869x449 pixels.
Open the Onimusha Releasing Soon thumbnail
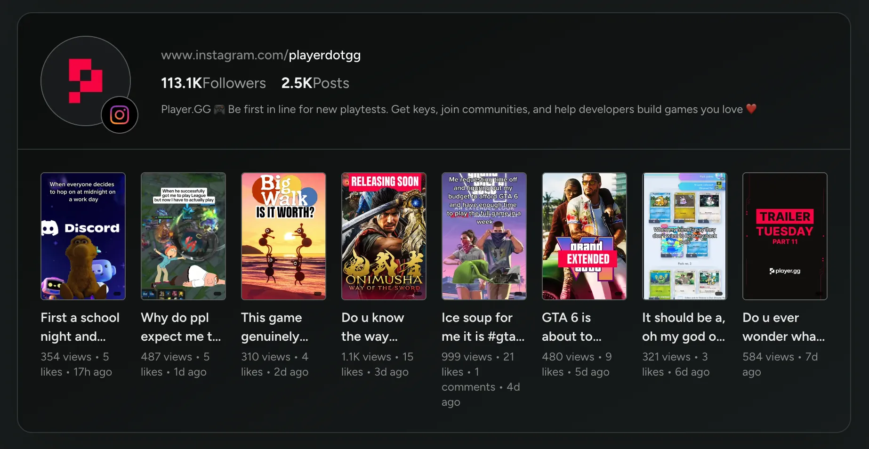(x=384, y=236)
